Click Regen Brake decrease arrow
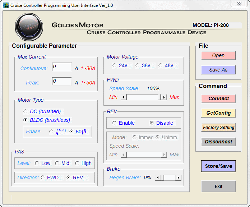Screen dimensions: 250x207 (x=158, y=178)
